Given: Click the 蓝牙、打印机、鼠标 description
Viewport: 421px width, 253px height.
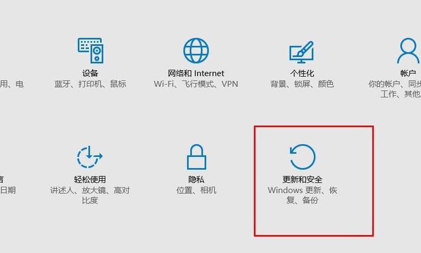Looking at the screenshot, I should tap(90, 84).
